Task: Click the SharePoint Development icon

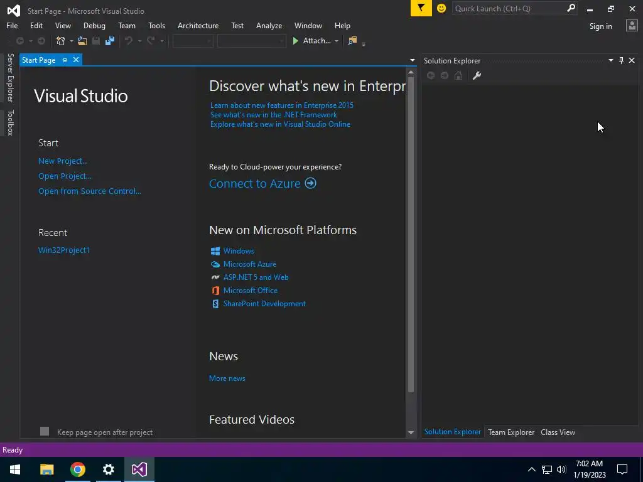Action: (x=215, y=304)
